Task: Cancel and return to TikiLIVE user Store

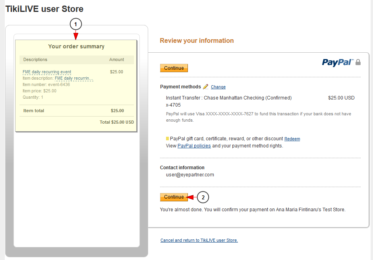Action: click(199, 240)
